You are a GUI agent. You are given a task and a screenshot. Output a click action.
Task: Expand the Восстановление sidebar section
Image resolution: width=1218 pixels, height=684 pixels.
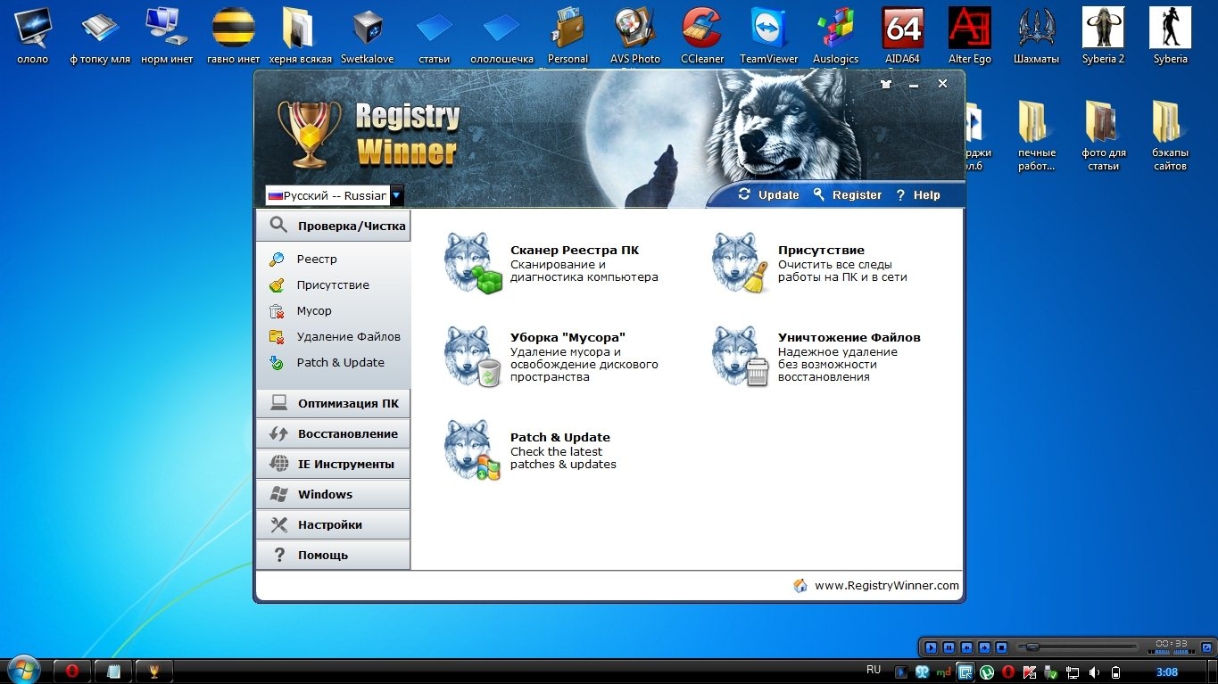pos(333,433)
